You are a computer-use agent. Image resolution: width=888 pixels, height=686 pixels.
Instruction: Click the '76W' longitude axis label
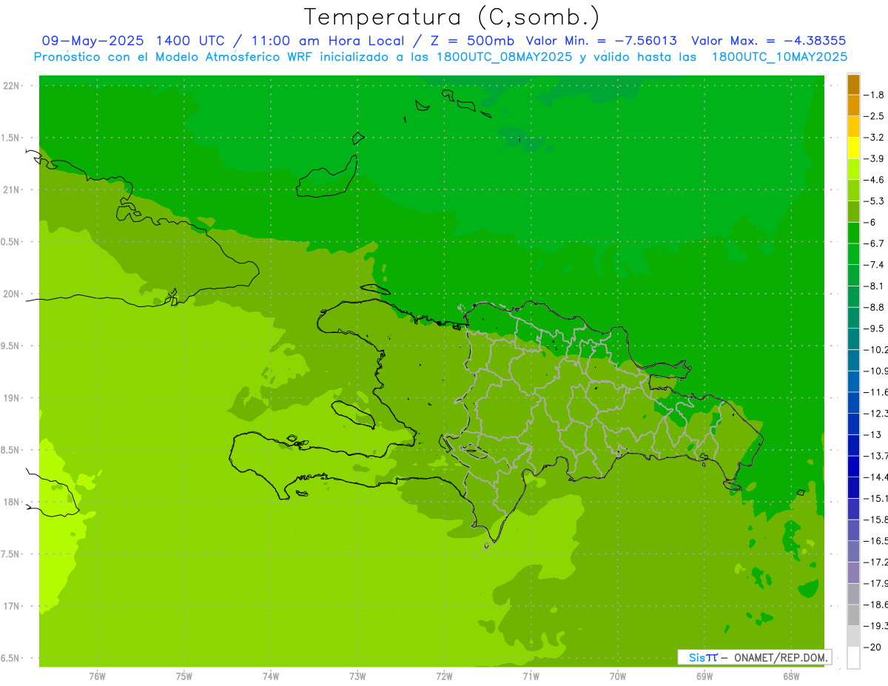[97, 676]
